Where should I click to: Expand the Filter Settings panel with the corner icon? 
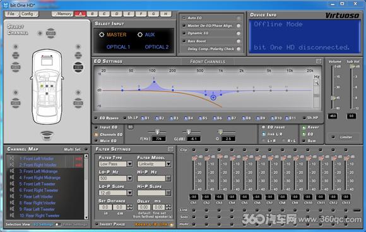point(170,149)
